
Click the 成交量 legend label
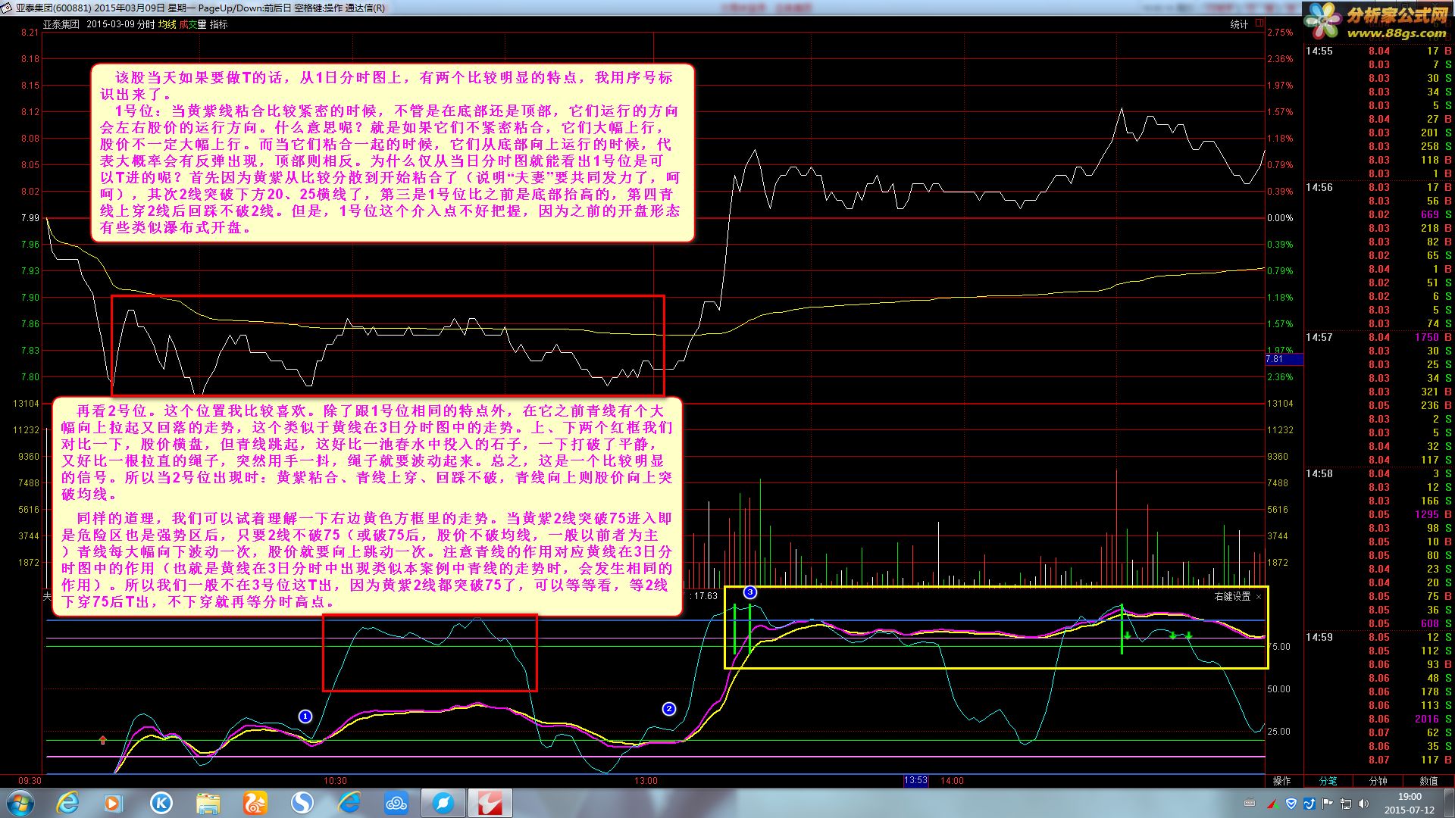click(x=193, y=24)
